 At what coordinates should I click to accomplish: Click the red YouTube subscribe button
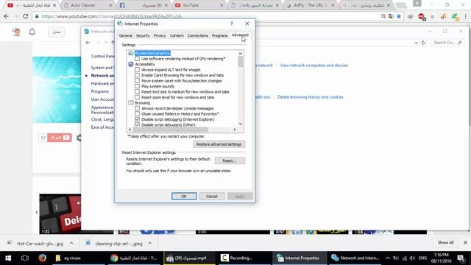point(60,138)
